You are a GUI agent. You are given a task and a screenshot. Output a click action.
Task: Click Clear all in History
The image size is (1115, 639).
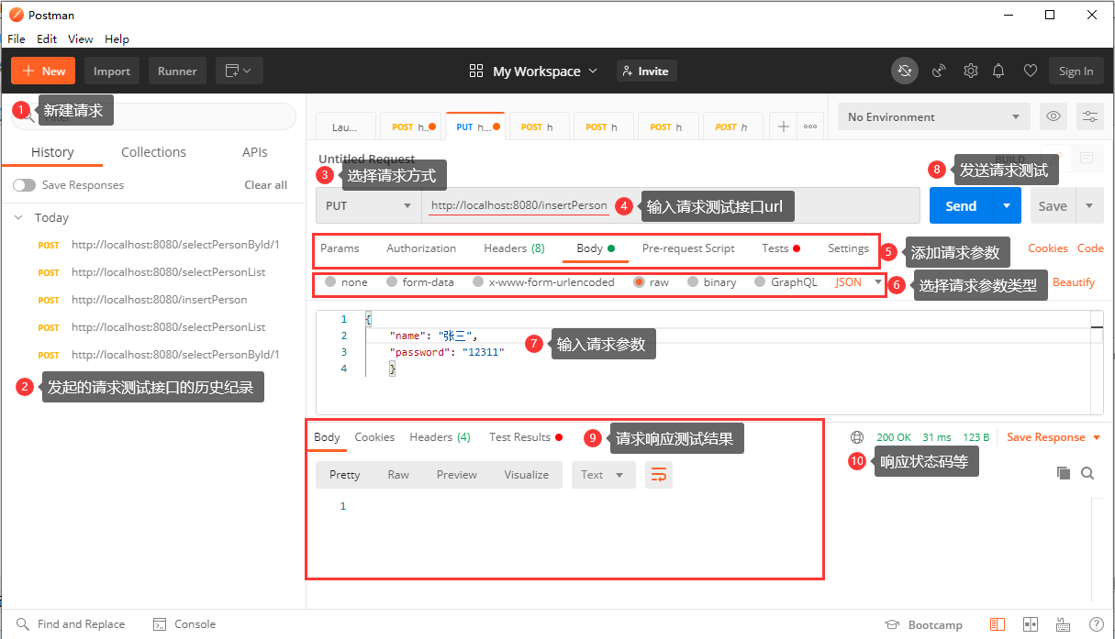click(266, 185)
